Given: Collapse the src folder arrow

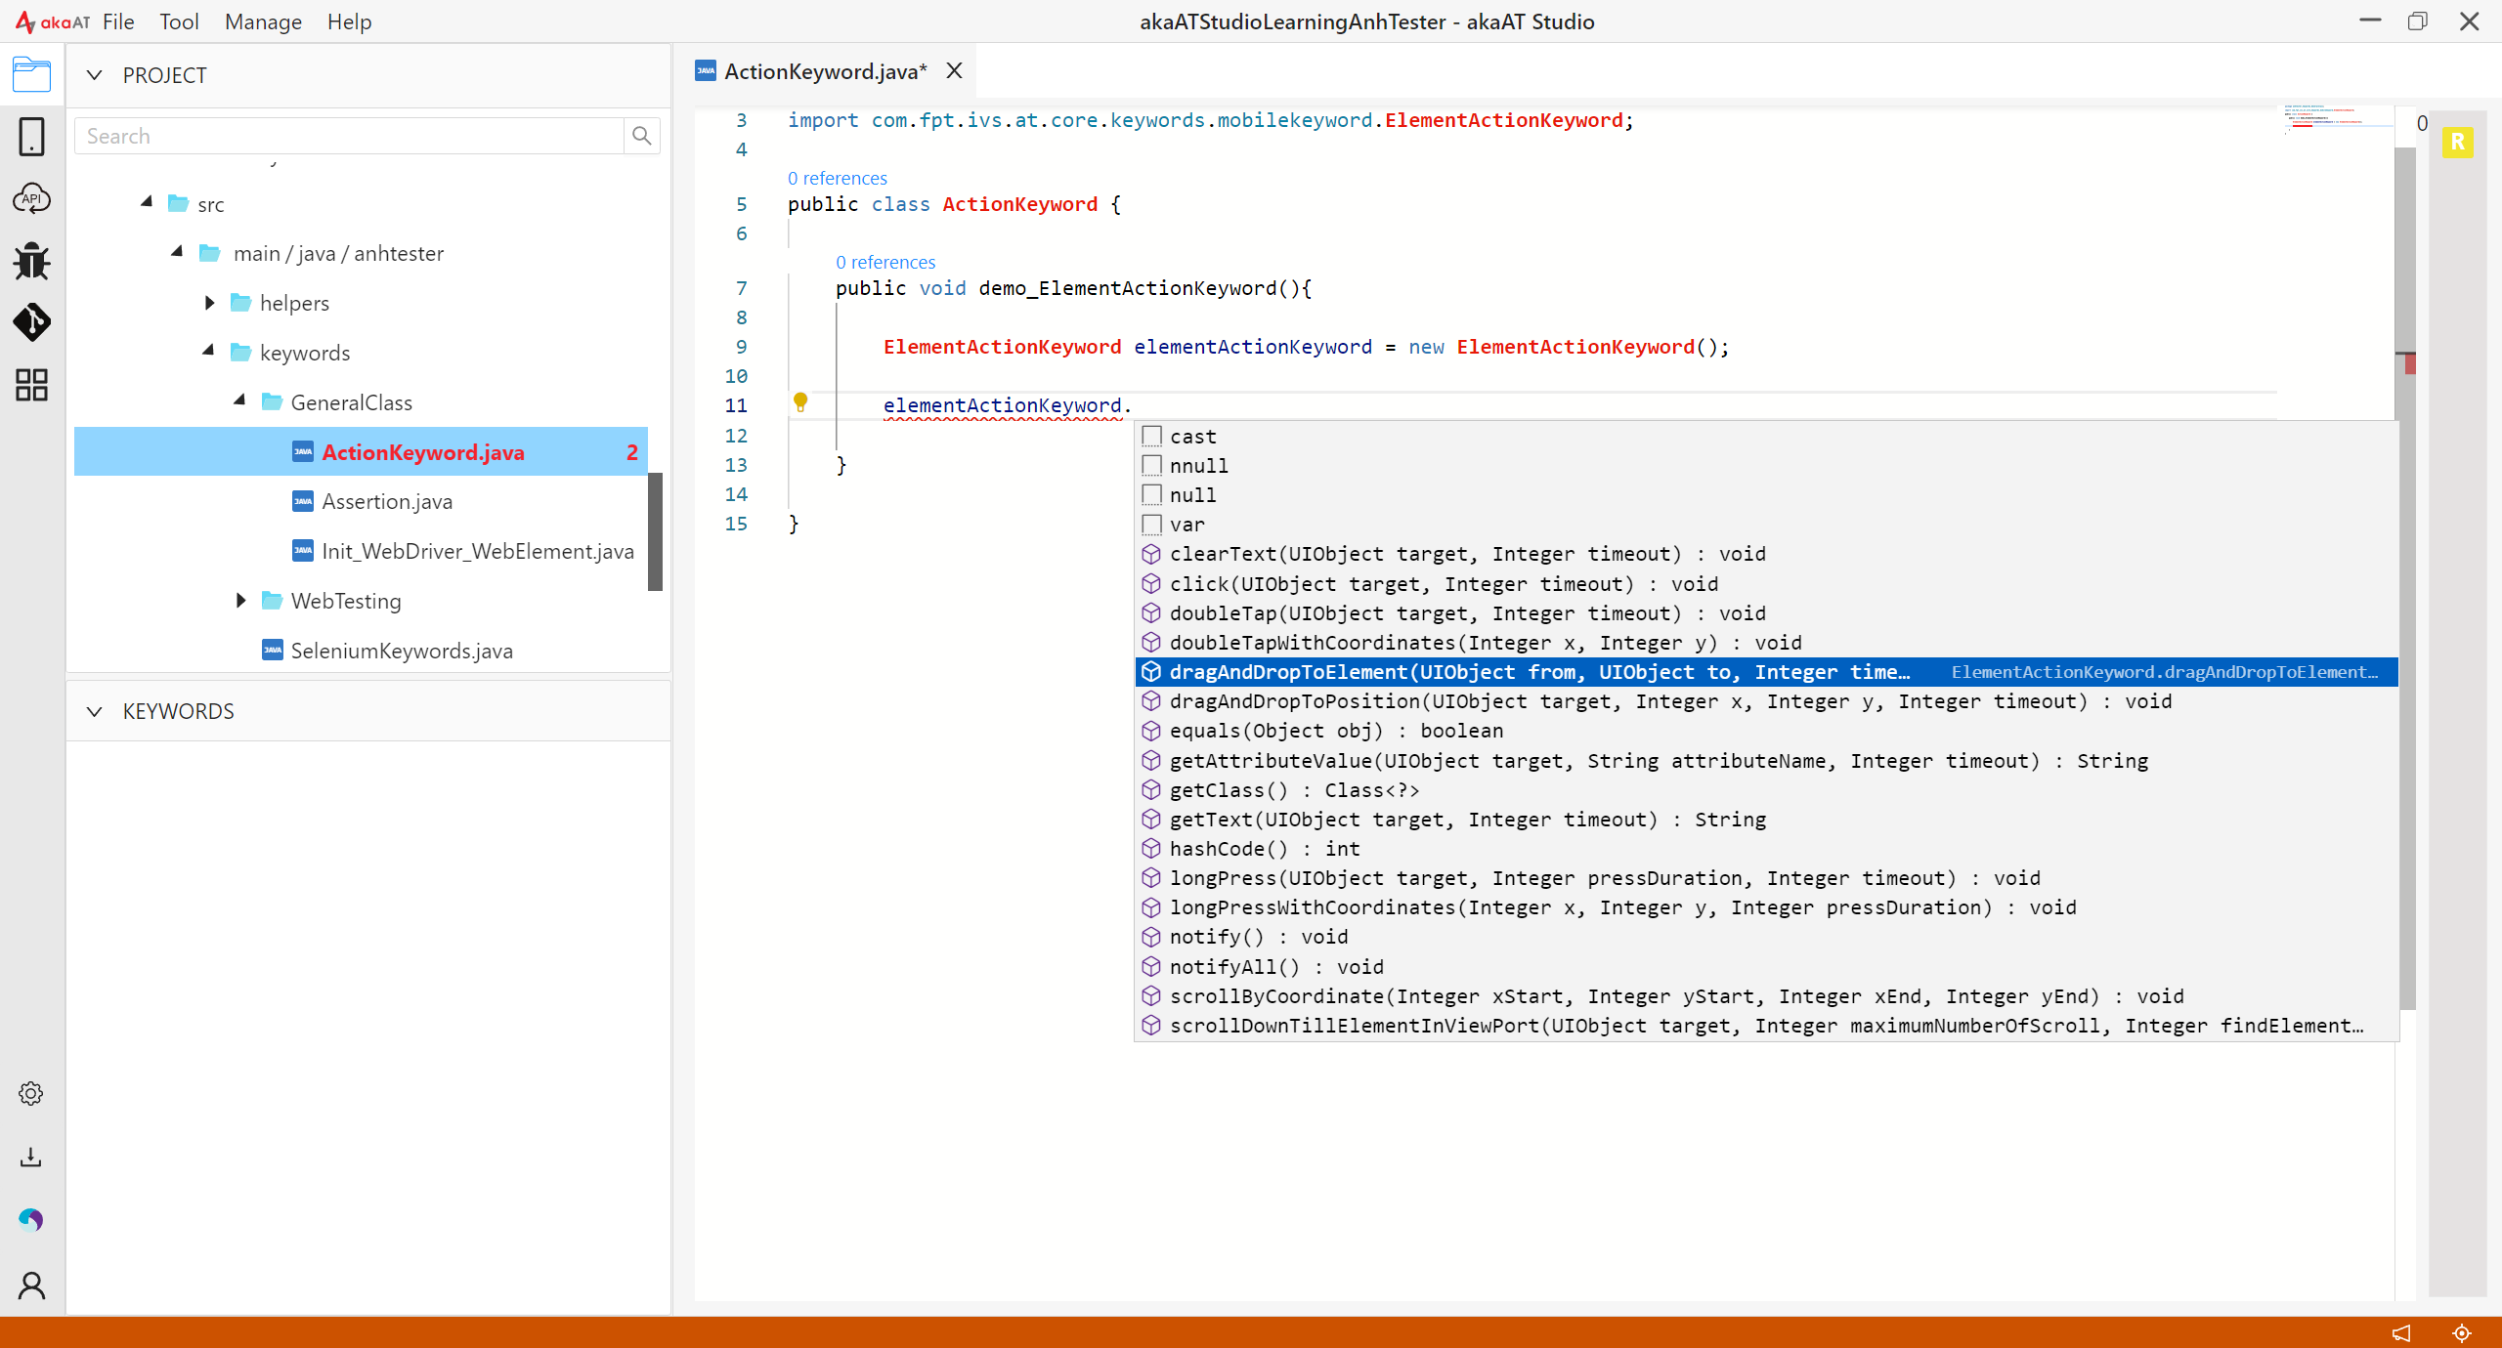Looking at the screenshot, I should 147,202.
